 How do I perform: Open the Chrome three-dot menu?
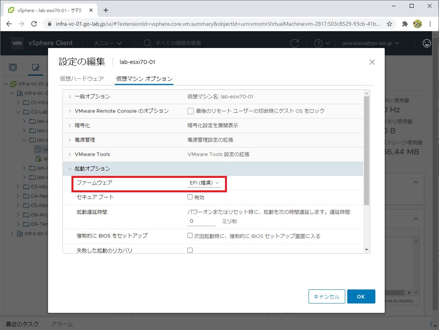[x=430, y=24]
